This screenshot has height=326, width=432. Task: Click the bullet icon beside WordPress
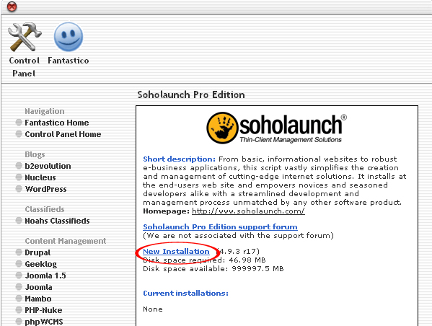pos(19,189)
